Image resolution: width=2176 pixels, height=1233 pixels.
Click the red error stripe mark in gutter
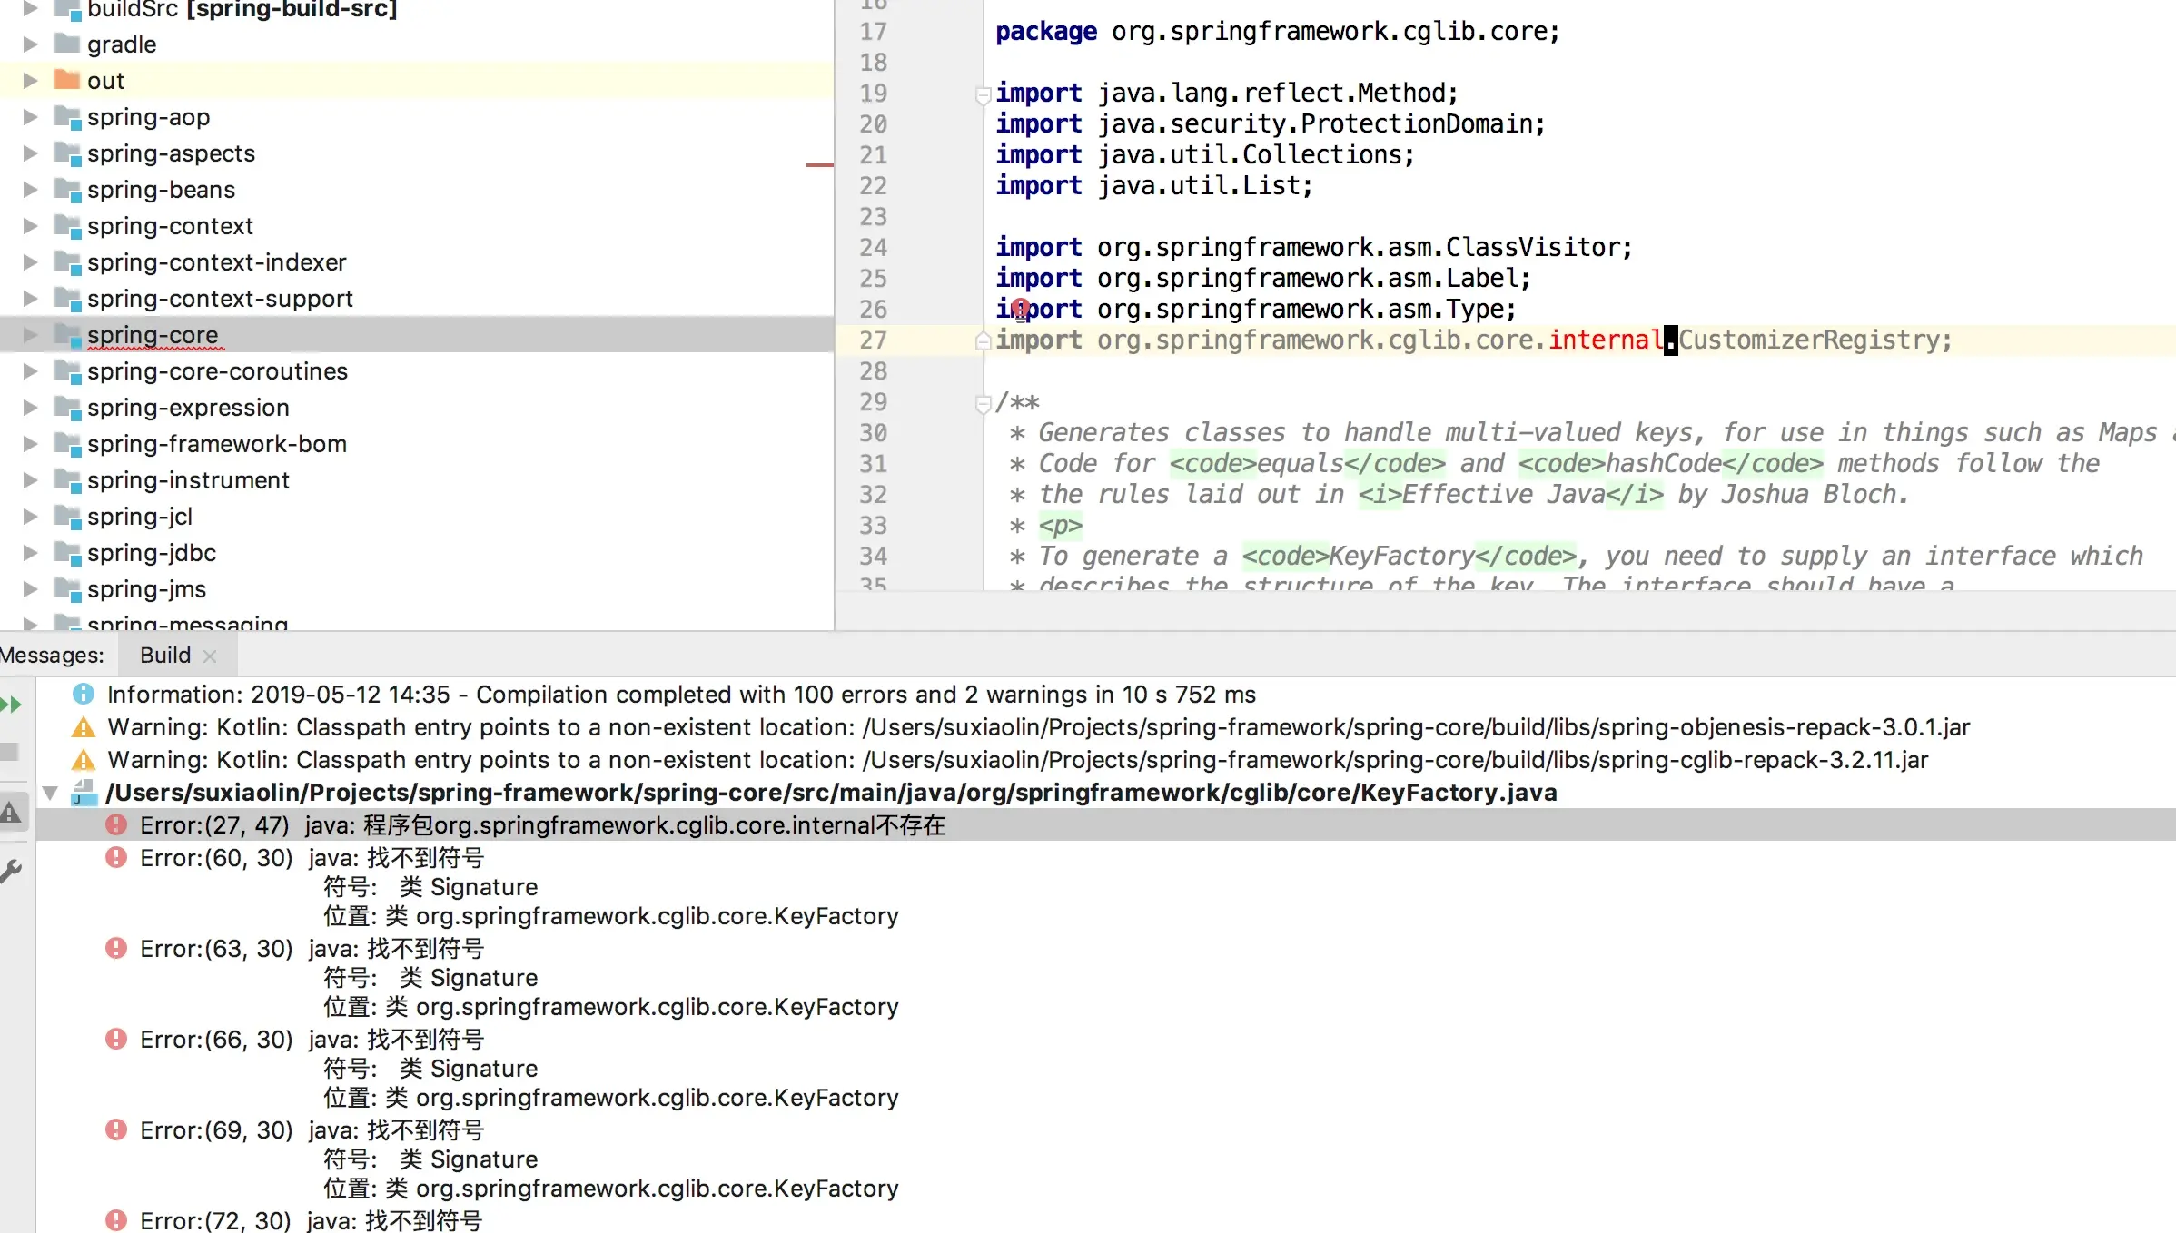819,165
